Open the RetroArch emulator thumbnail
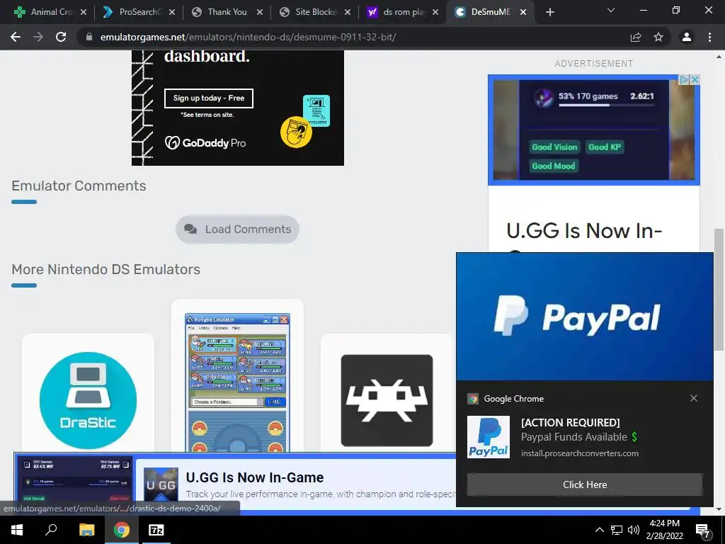725x544 pixels. pyautogui.click(x=387, y=401)
